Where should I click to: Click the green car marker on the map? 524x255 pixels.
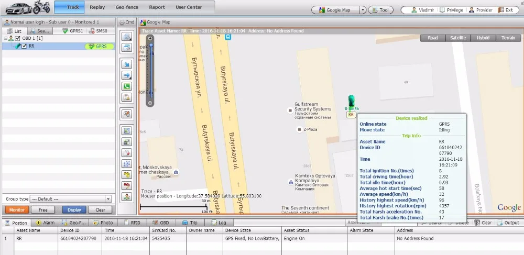pos(351,101)
